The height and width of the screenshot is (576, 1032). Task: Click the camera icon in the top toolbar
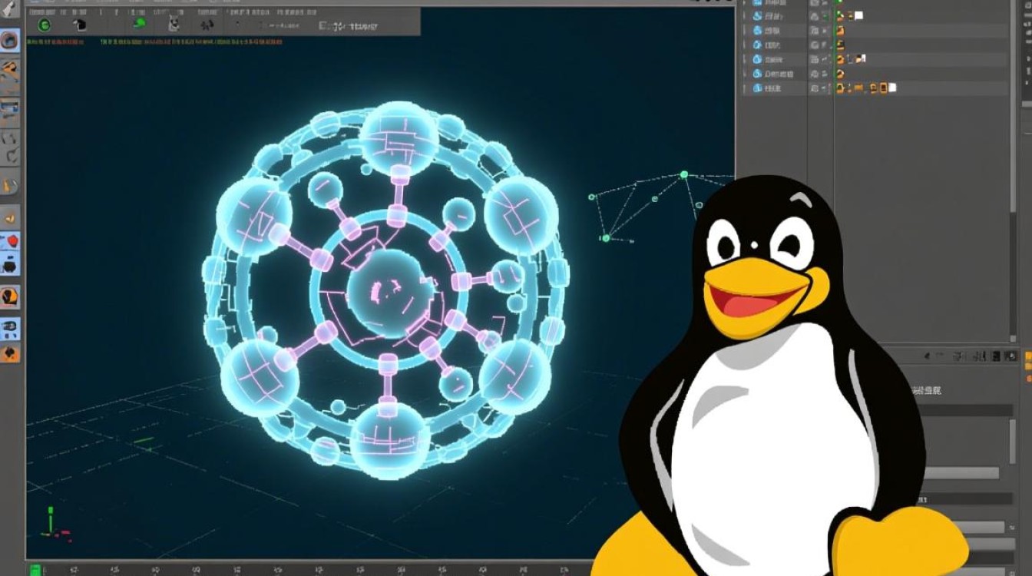tap(173, 25)
